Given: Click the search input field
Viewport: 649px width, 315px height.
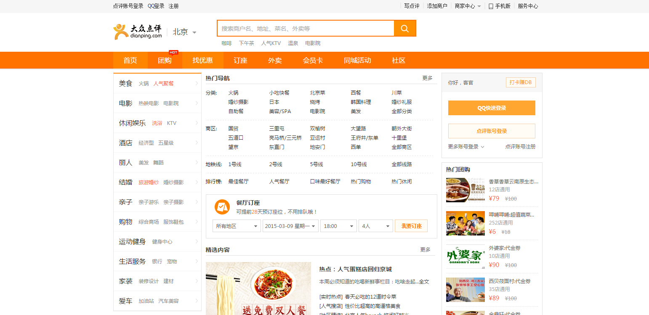Looking at the screenshot, I should pyautogui.click(x=306, y=29).
